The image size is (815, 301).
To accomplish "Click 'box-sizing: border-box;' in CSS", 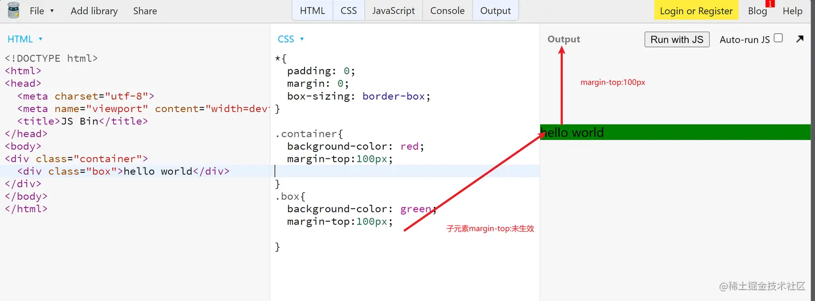I will [x=359, y=96].
